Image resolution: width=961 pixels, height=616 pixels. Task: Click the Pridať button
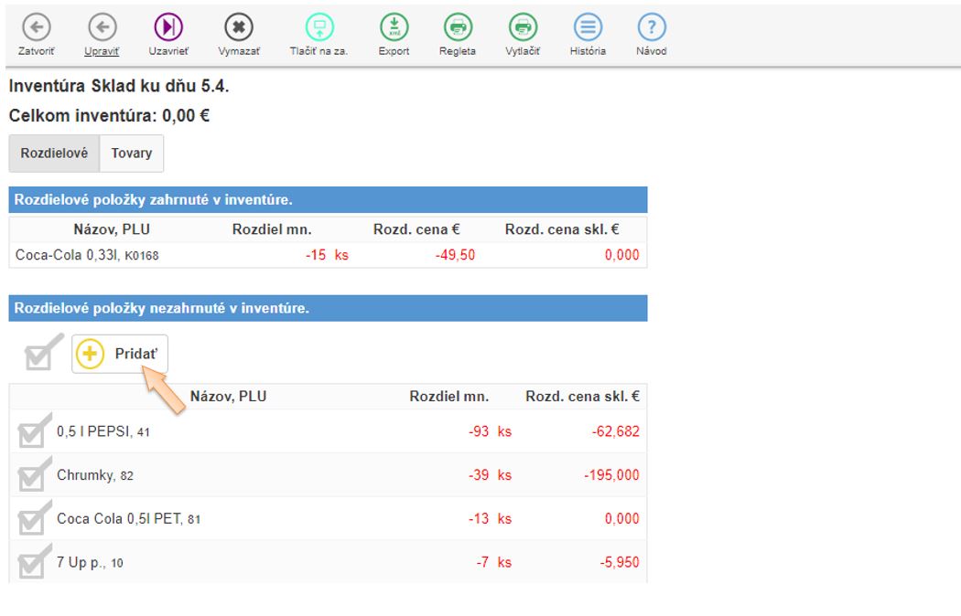coord(120,355)
